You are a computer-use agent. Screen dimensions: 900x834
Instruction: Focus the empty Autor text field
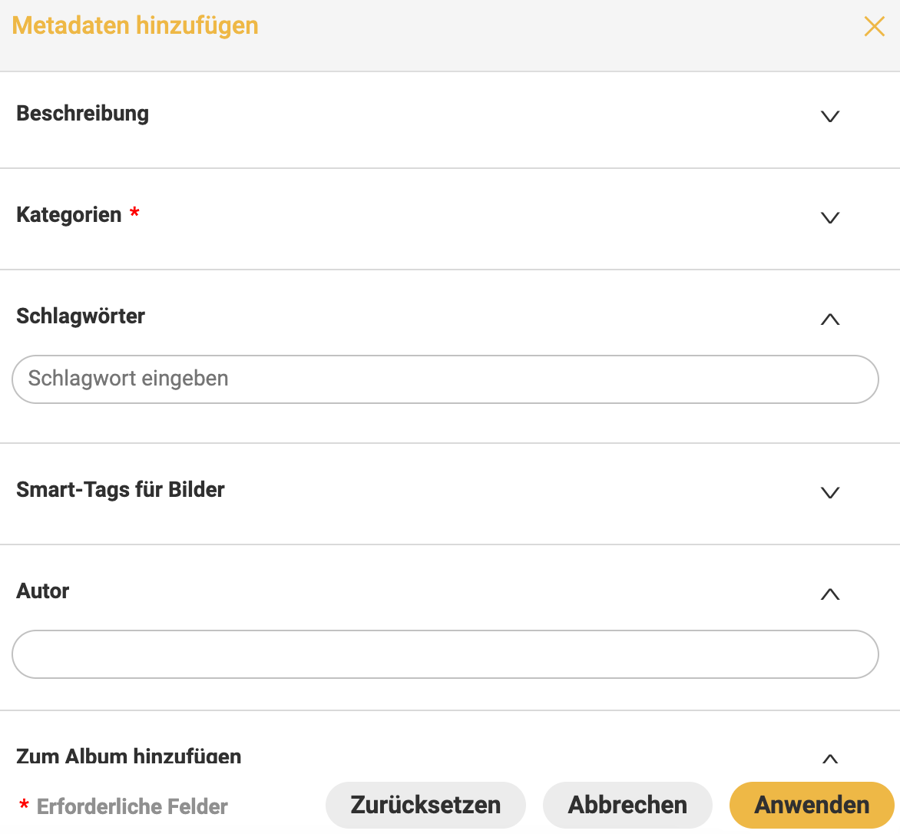coord(445,654)
